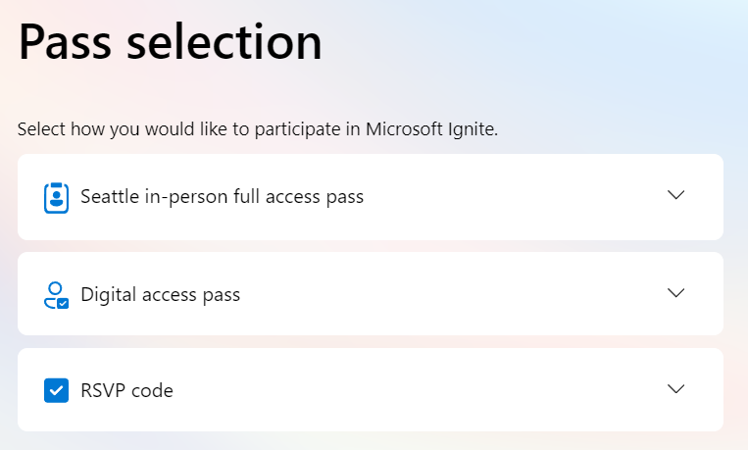This screenshot has height=450, width=748.
Task: Click the 'Select how you would like to participate' text
Action: pos(258,129)
